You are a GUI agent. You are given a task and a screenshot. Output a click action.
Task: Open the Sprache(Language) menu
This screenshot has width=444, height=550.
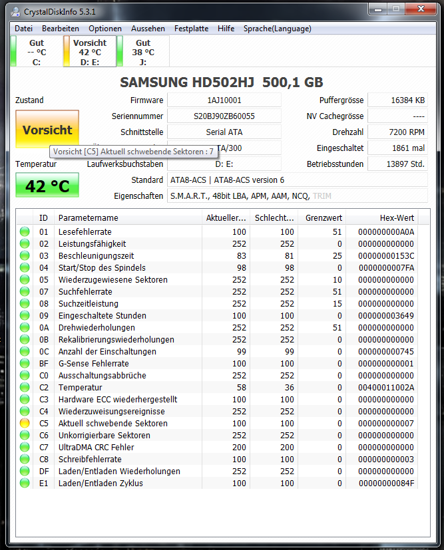tap(278, 29)
